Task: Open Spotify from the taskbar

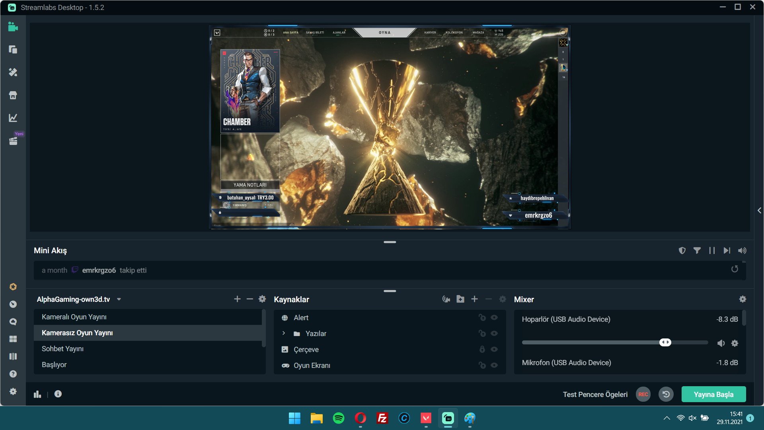Action: tap(339, 418)
